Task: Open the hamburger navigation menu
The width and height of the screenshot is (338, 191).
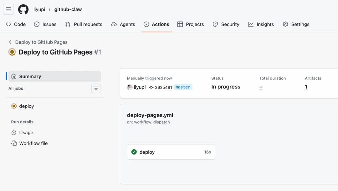Action: click(8, 9)
